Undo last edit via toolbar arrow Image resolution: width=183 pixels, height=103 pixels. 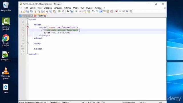(59, 11)
